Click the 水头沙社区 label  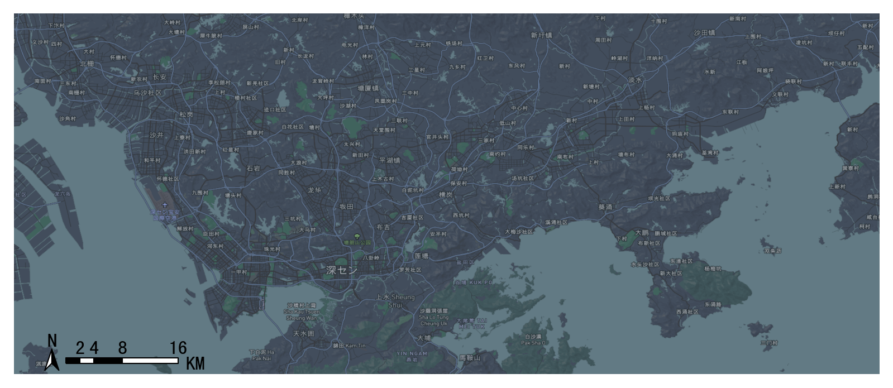[x=645, y=264]
